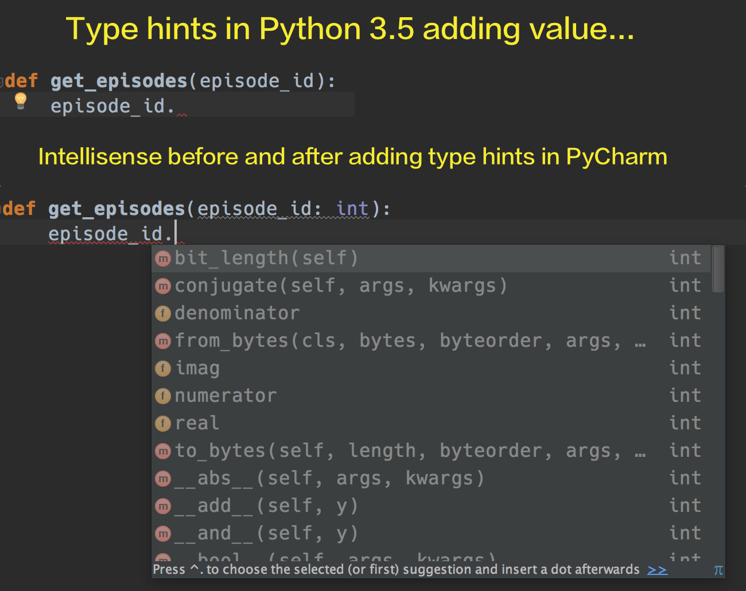Choose the real property suggestion
Viewport: 746px width, 591px height.
click(x=197, y=424)
